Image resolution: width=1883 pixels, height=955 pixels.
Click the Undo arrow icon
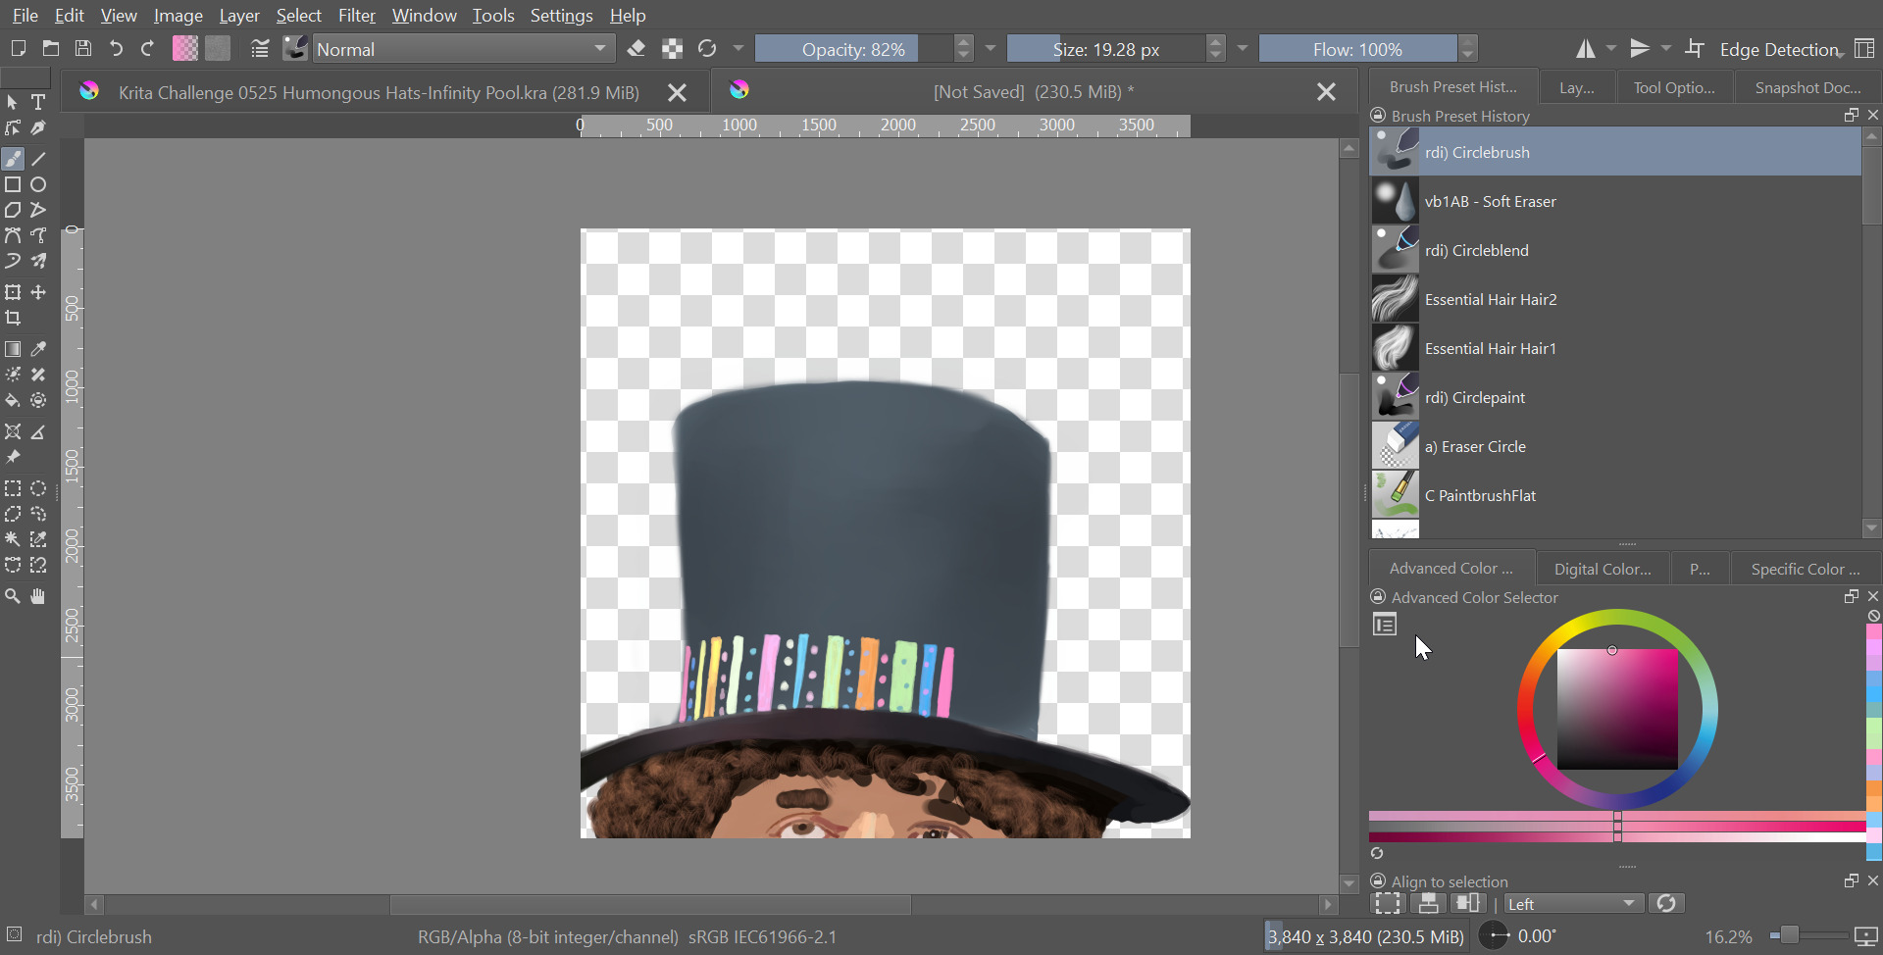pyautogui.click(x=116, y=49)
